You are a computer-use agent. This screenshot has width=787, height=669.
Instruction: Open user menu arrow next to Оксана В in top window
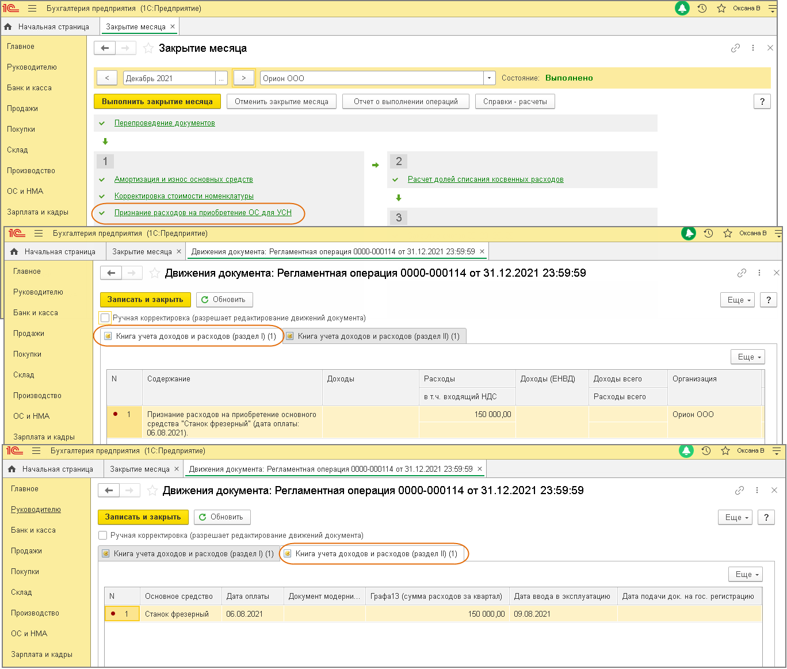coord(772,9)
